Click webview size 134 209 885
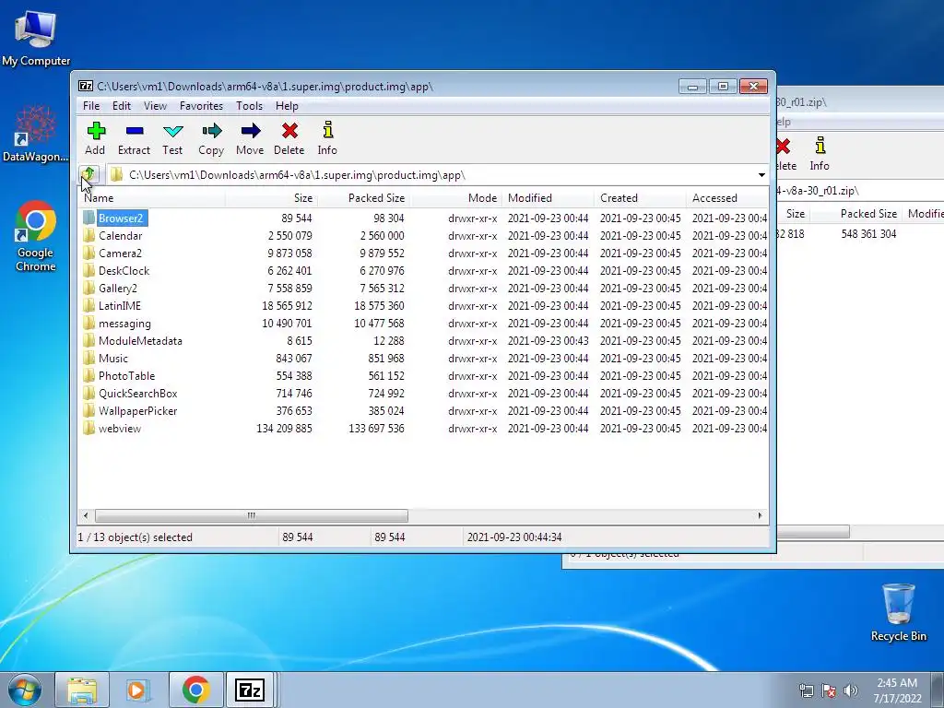This screenshot has width=944, height=708. coord(284,429)
